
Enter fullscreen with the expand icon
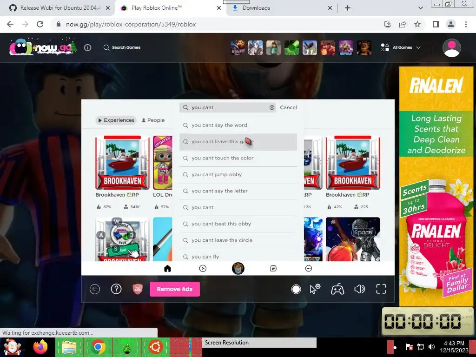point(381,289)
